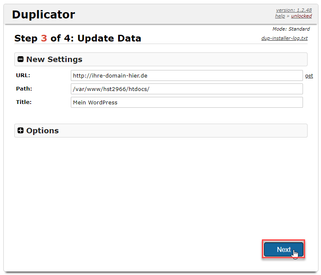Collapse New Settings using the minus icon
This screenshot has width=321, height=275.
tap(21, 60)
